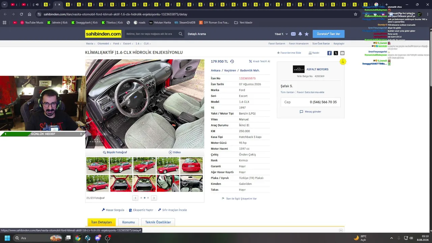Print the listing with Yazdır
The width and height of the screenshot is (432, 243).
pos(314,53)
